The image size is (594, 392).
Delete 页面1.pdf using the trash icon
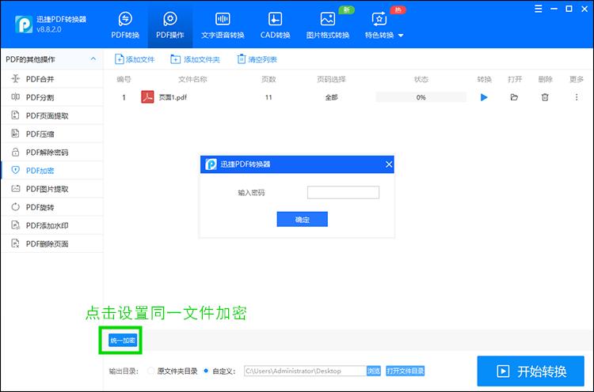coord(545,97)
